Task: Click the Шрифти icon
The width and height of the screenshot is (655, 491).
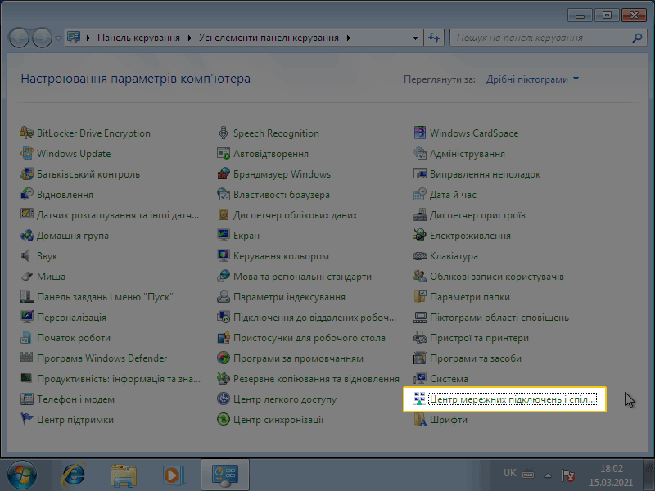Action: pos(420,419)
